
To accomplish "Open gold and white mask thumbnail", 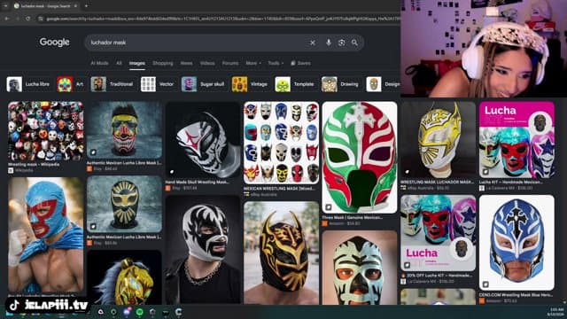I will pos(438,140).
